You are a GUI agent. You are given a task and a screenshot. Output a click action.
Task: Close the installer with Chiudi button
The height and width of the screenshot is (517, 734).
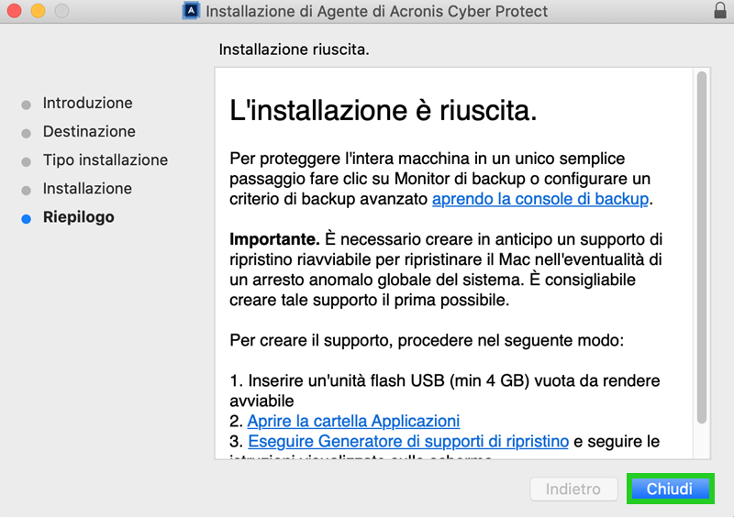click(670, 489)
